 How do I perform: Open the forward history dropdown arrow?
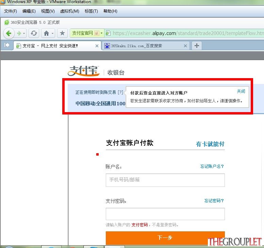[x=24, y=33]
